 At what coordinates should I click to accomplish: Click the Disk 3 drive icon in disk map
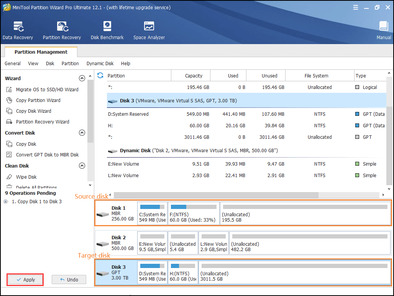[x=102, y=273]
